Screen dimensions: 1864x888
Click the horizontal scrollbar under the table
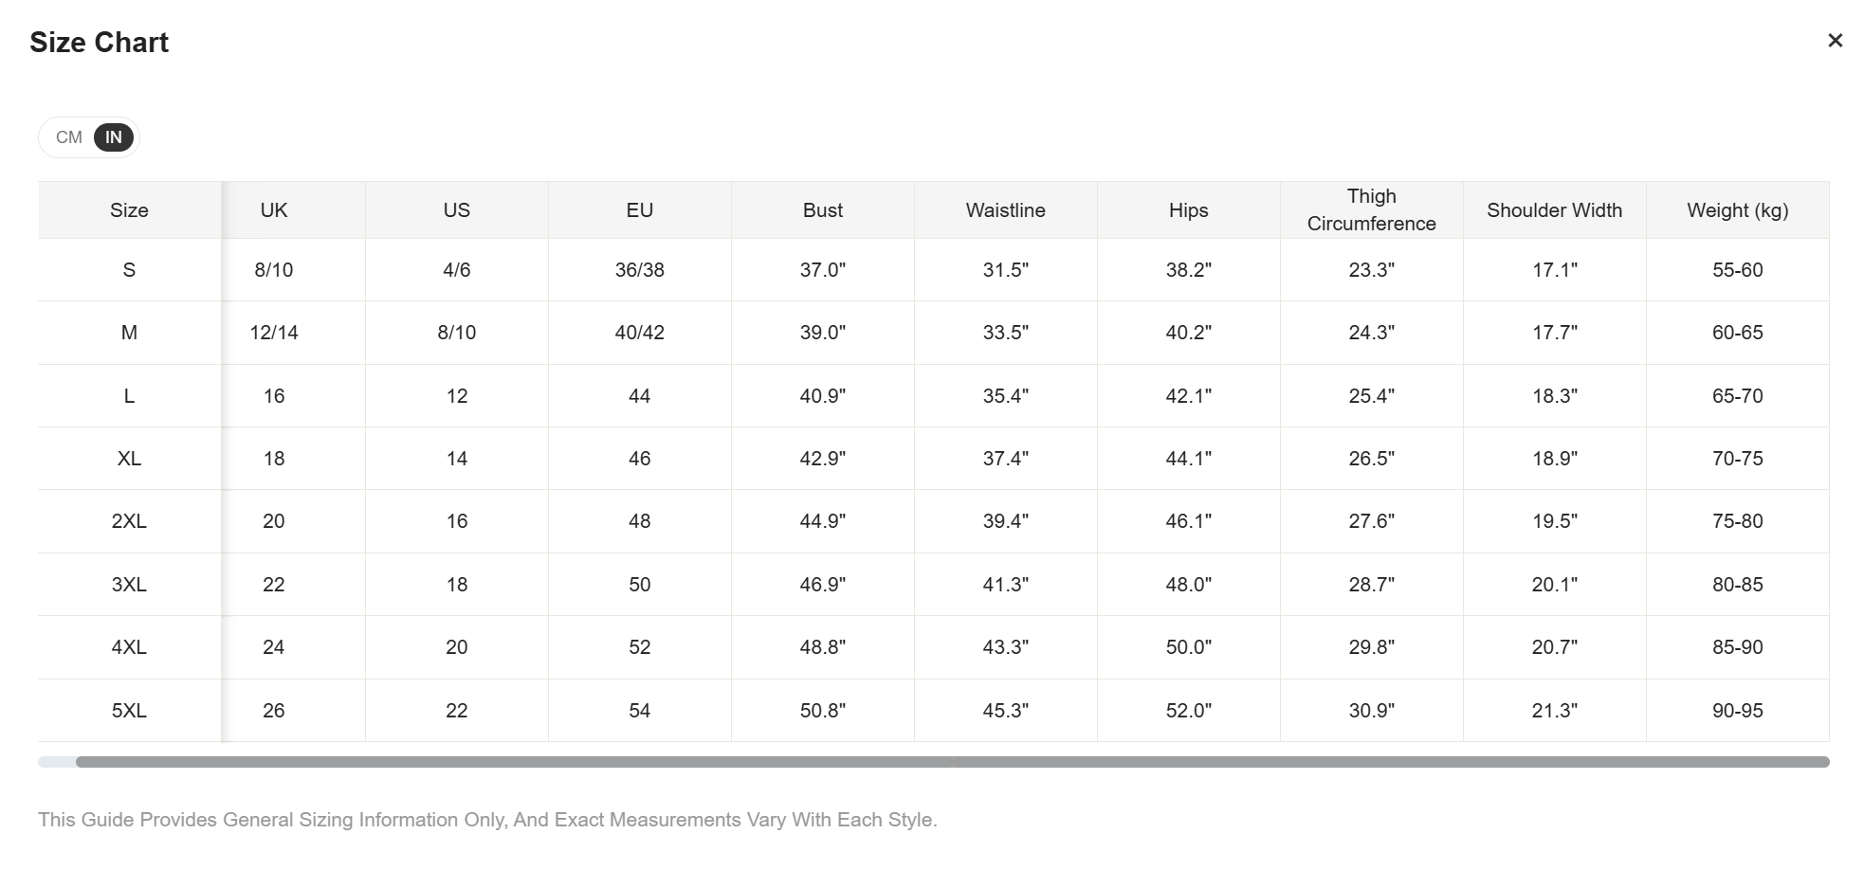tap(952, 762)
